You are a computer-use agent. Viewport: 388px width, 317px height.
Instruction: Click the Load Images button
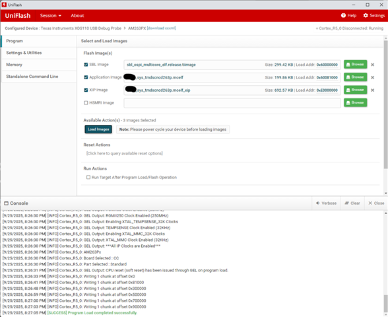pyautogui.click(x=98, y=129)
